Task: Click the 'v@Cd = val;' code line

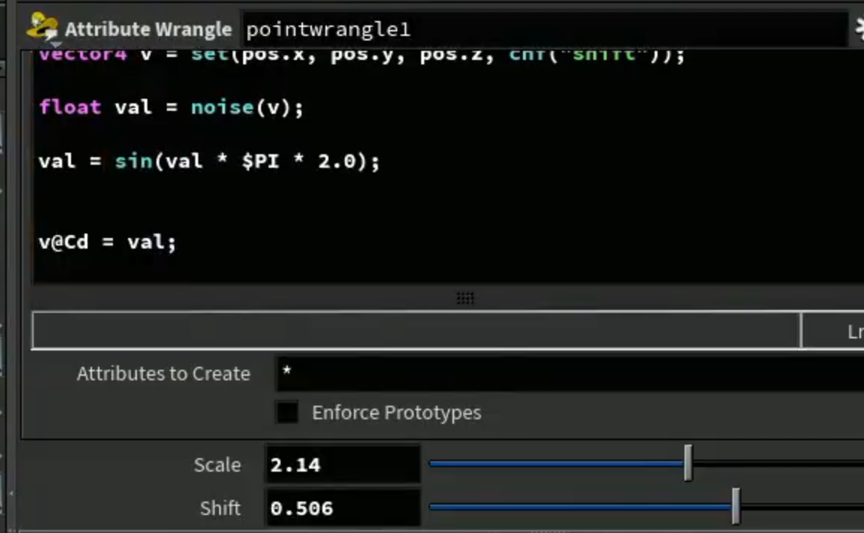Action: tap(108, 242)
